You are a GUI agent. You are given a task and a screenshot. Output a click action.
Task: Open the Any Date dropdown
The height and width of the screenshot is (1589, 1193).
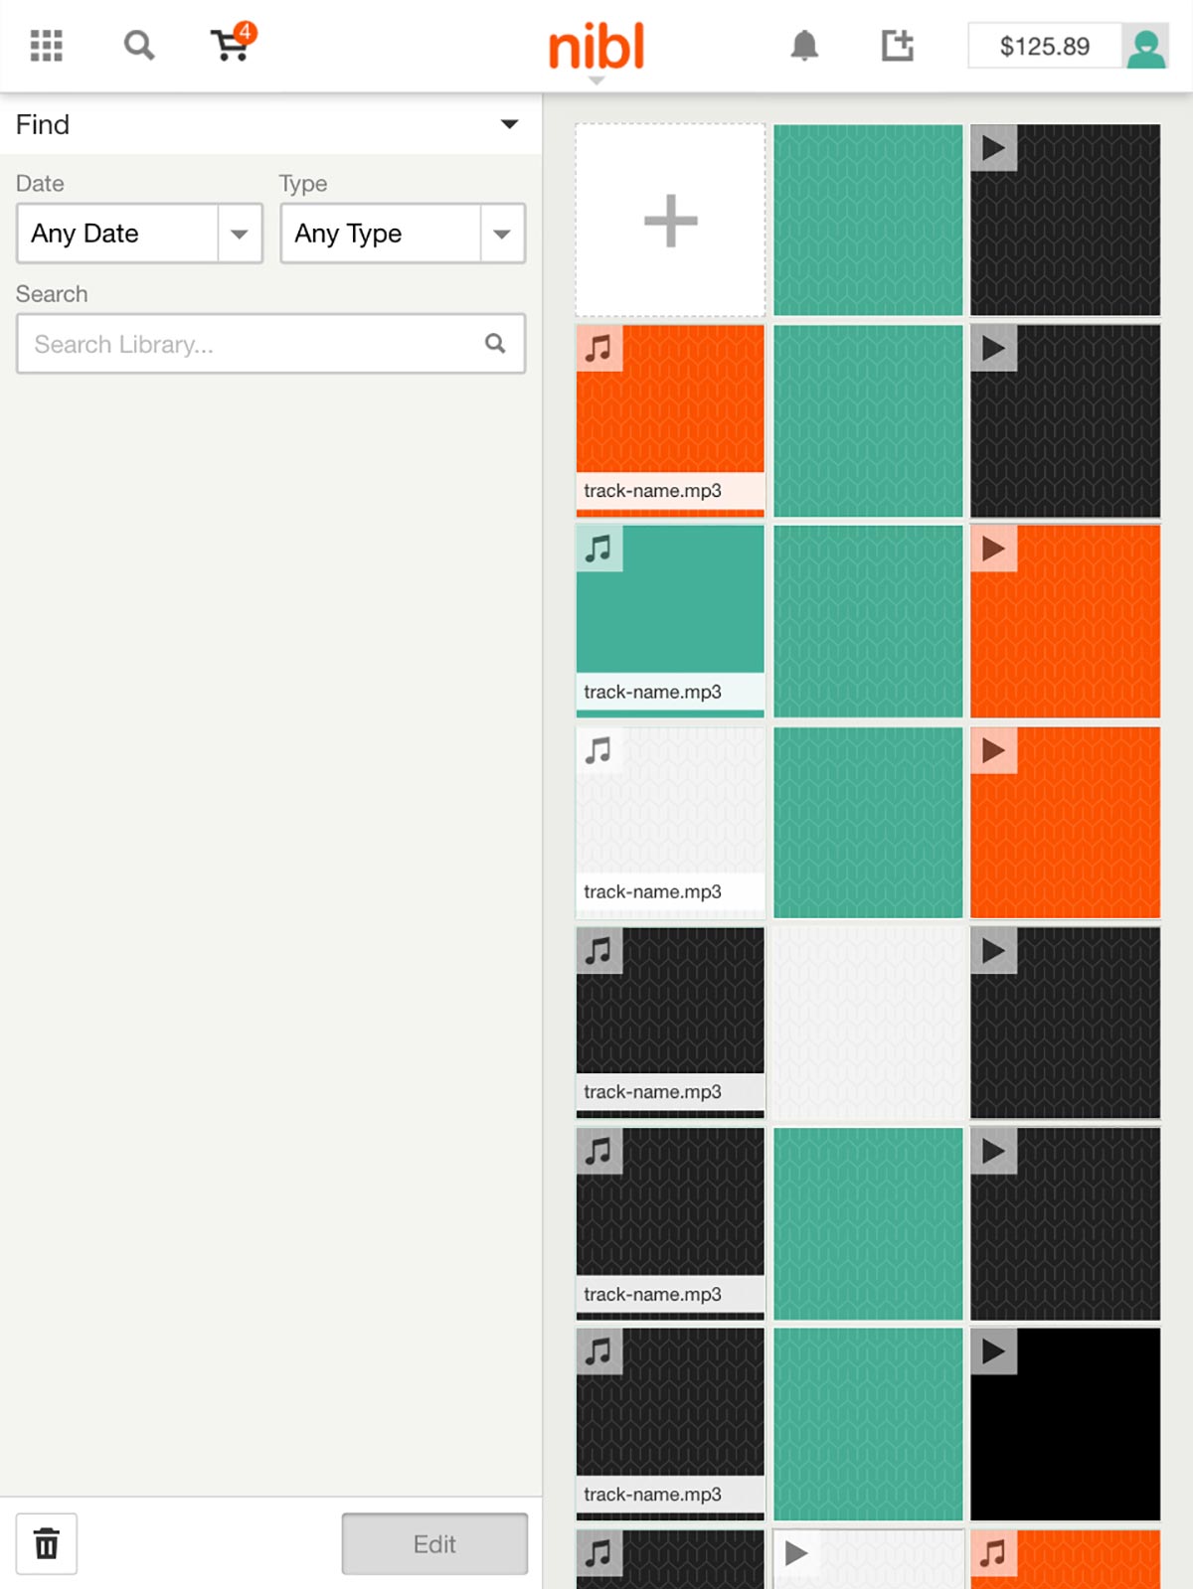[139, 234]
